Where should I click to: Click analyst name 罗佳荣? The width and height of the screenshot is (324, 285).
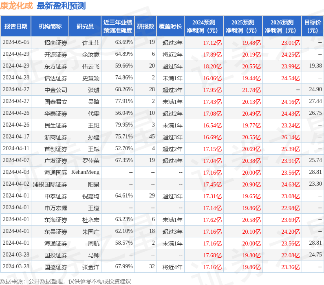point(91,160)
